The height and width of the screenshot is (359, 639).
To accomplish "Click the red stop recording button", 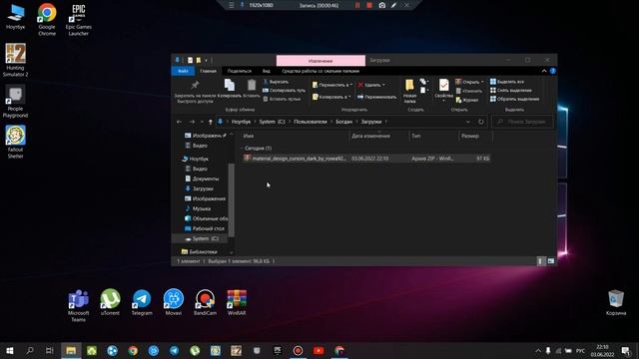I will 369,5.
